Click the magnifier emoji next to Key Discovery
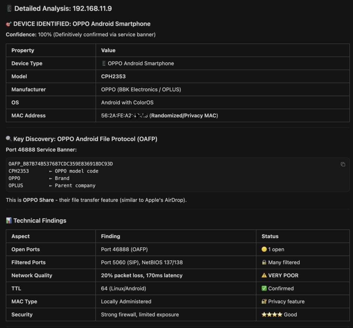Image resolution: width=353 pixels, height=328 pixels. point(9,139)
